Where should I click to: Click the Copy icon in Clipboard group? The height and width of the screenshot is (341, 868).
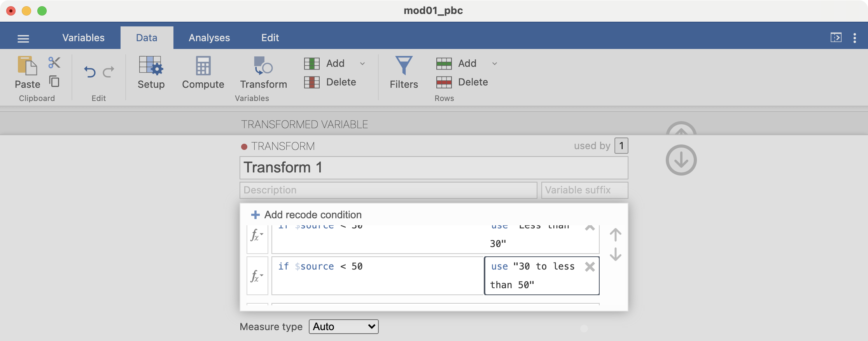pos(54,82)
